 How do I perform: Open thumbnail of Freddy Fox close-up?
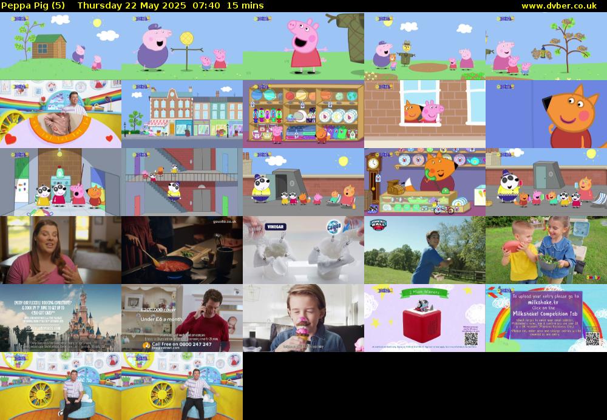point(546,114)
